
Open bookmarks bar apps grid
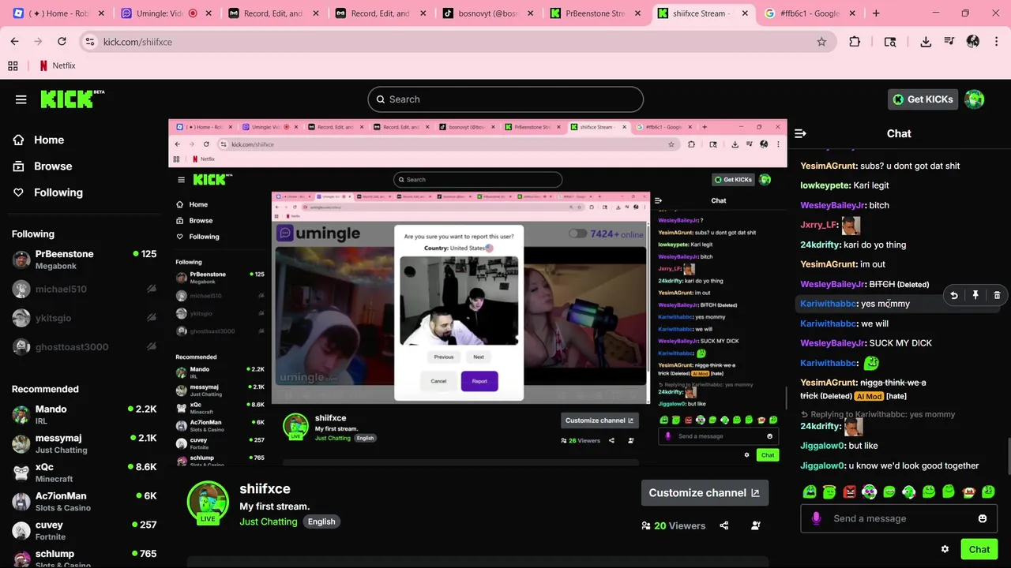[13, 66]
